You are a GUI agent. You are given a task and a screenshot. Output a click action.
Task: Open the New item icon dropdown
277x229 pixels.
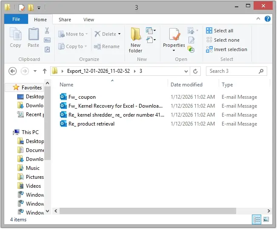[151, 31]
